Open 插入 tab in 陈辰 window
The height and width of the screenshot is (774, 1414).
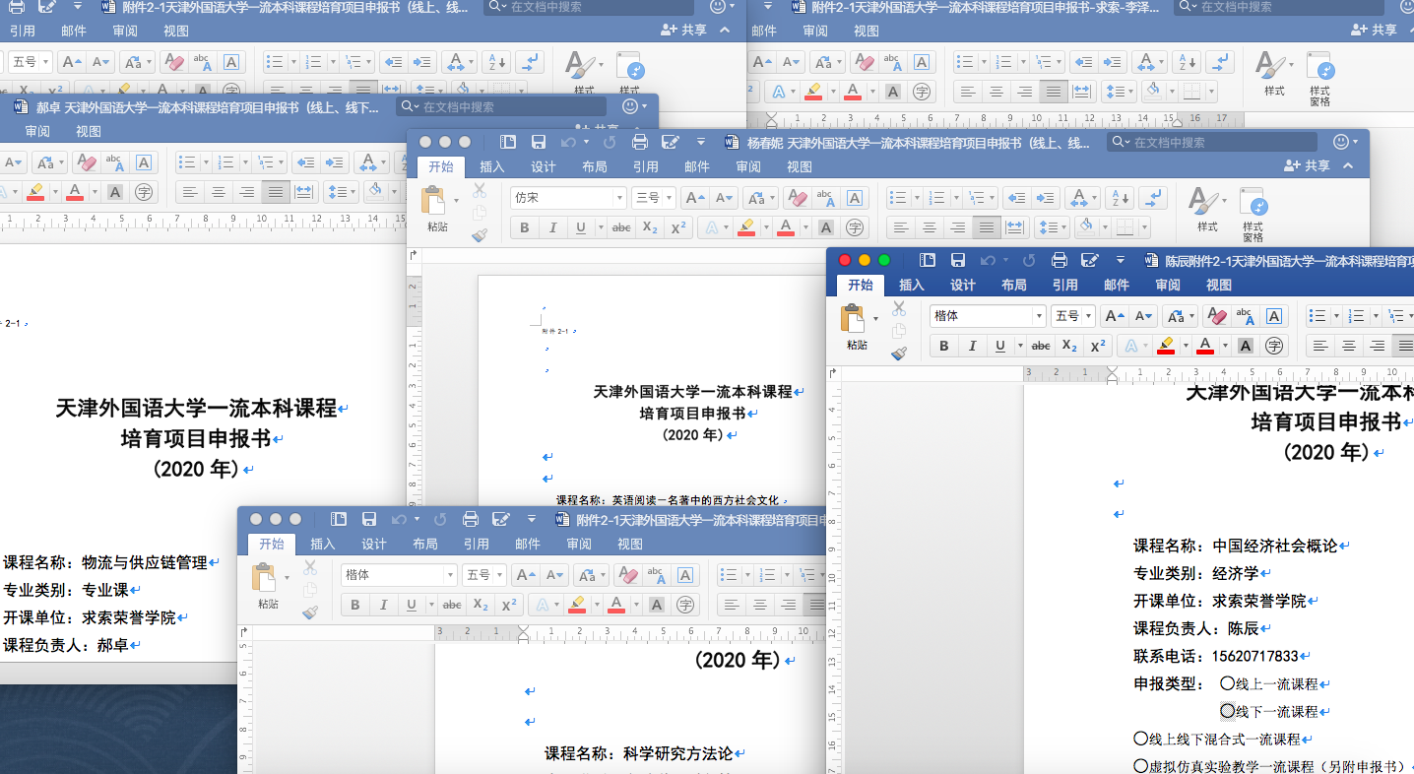click(x=912, y=285)
